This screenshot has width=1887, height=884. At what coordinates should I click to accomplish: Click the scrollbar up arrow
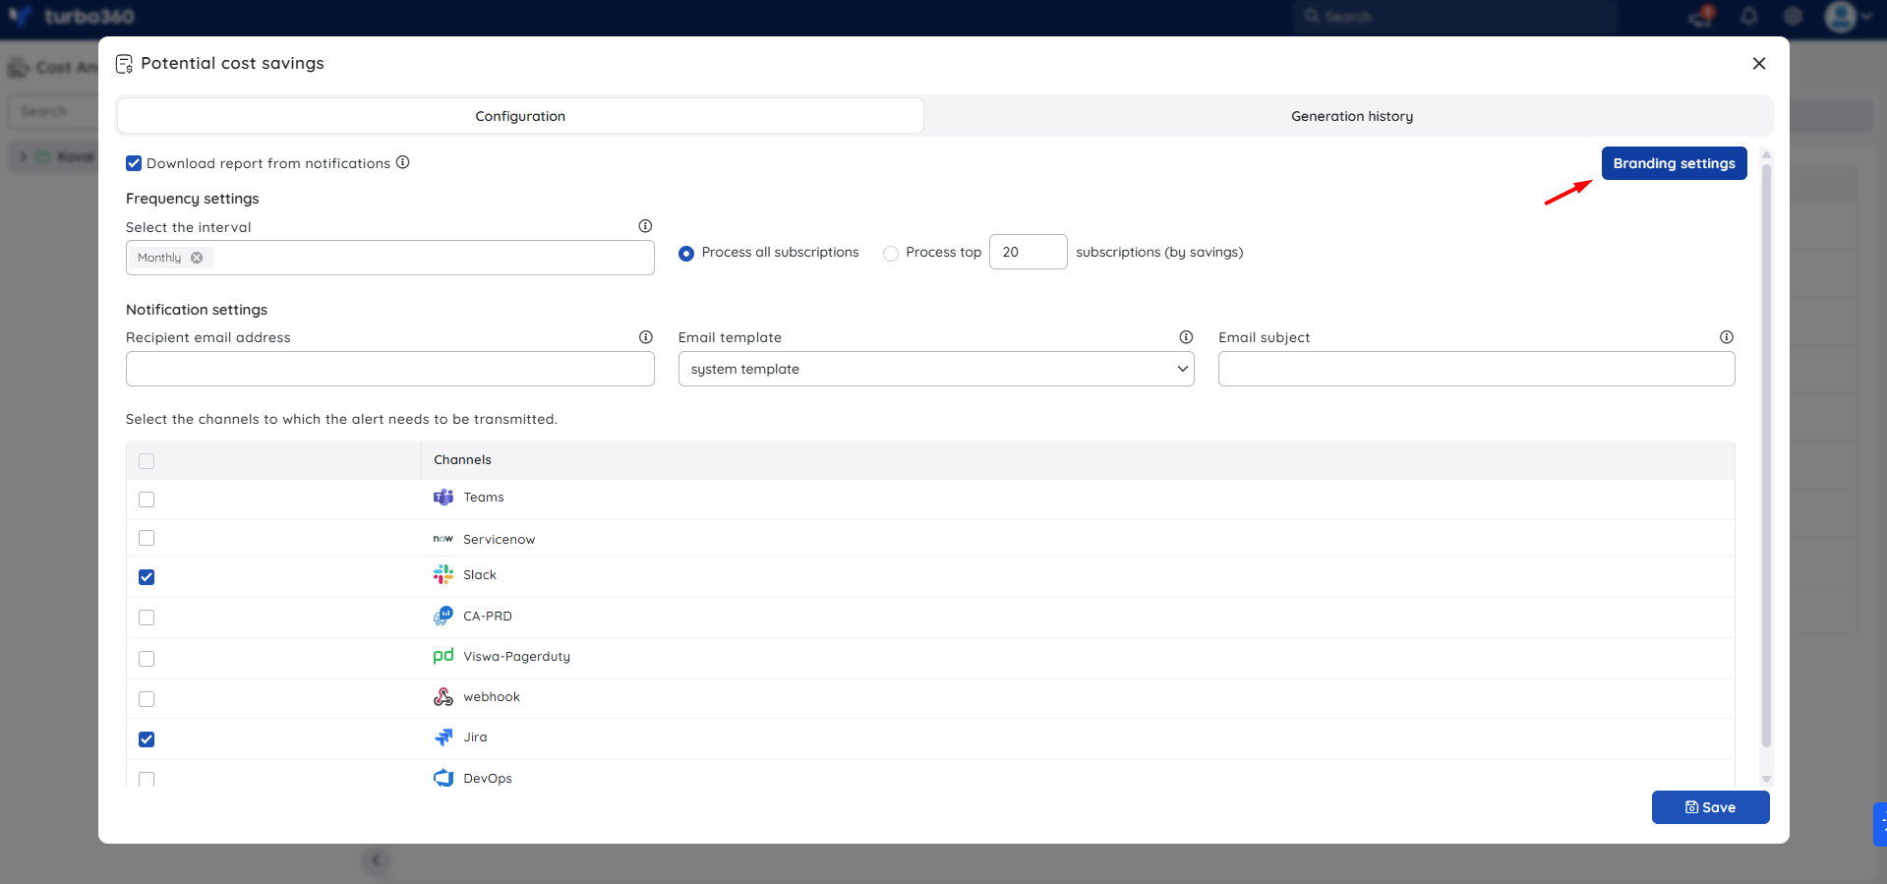(x=1766, y=154)
